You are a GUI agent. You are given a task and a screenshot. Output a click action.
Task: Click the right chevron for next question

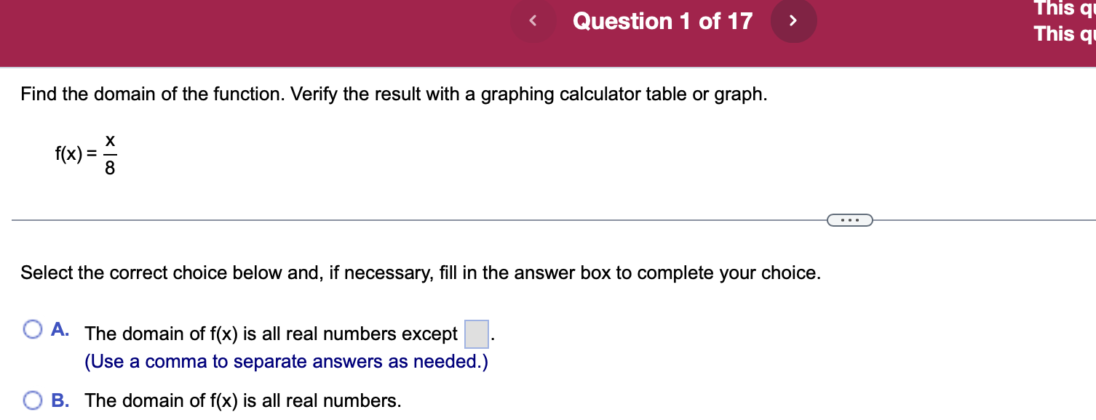pyautogui.click(x=793, y=20)
